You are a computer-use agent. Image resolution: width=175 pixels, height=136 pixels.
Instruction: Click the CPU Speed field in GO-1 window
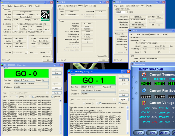click(x=98, y=94)
